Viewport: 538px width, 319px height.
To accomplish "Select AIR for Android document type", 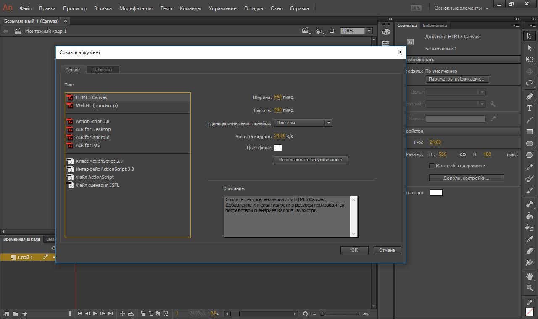I will click(128, 137).
